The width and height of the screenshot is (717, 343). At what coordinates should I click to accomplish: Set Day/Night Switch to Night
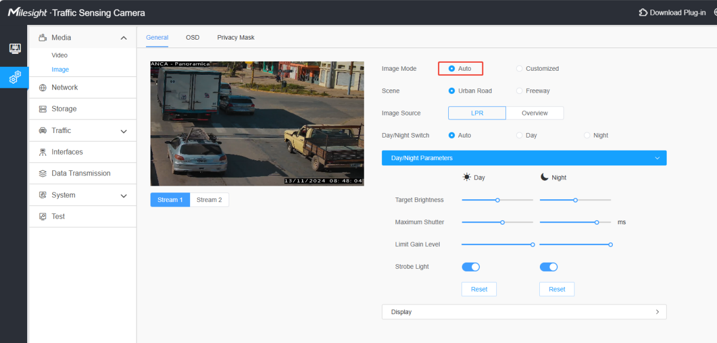[x=587, y=135]
